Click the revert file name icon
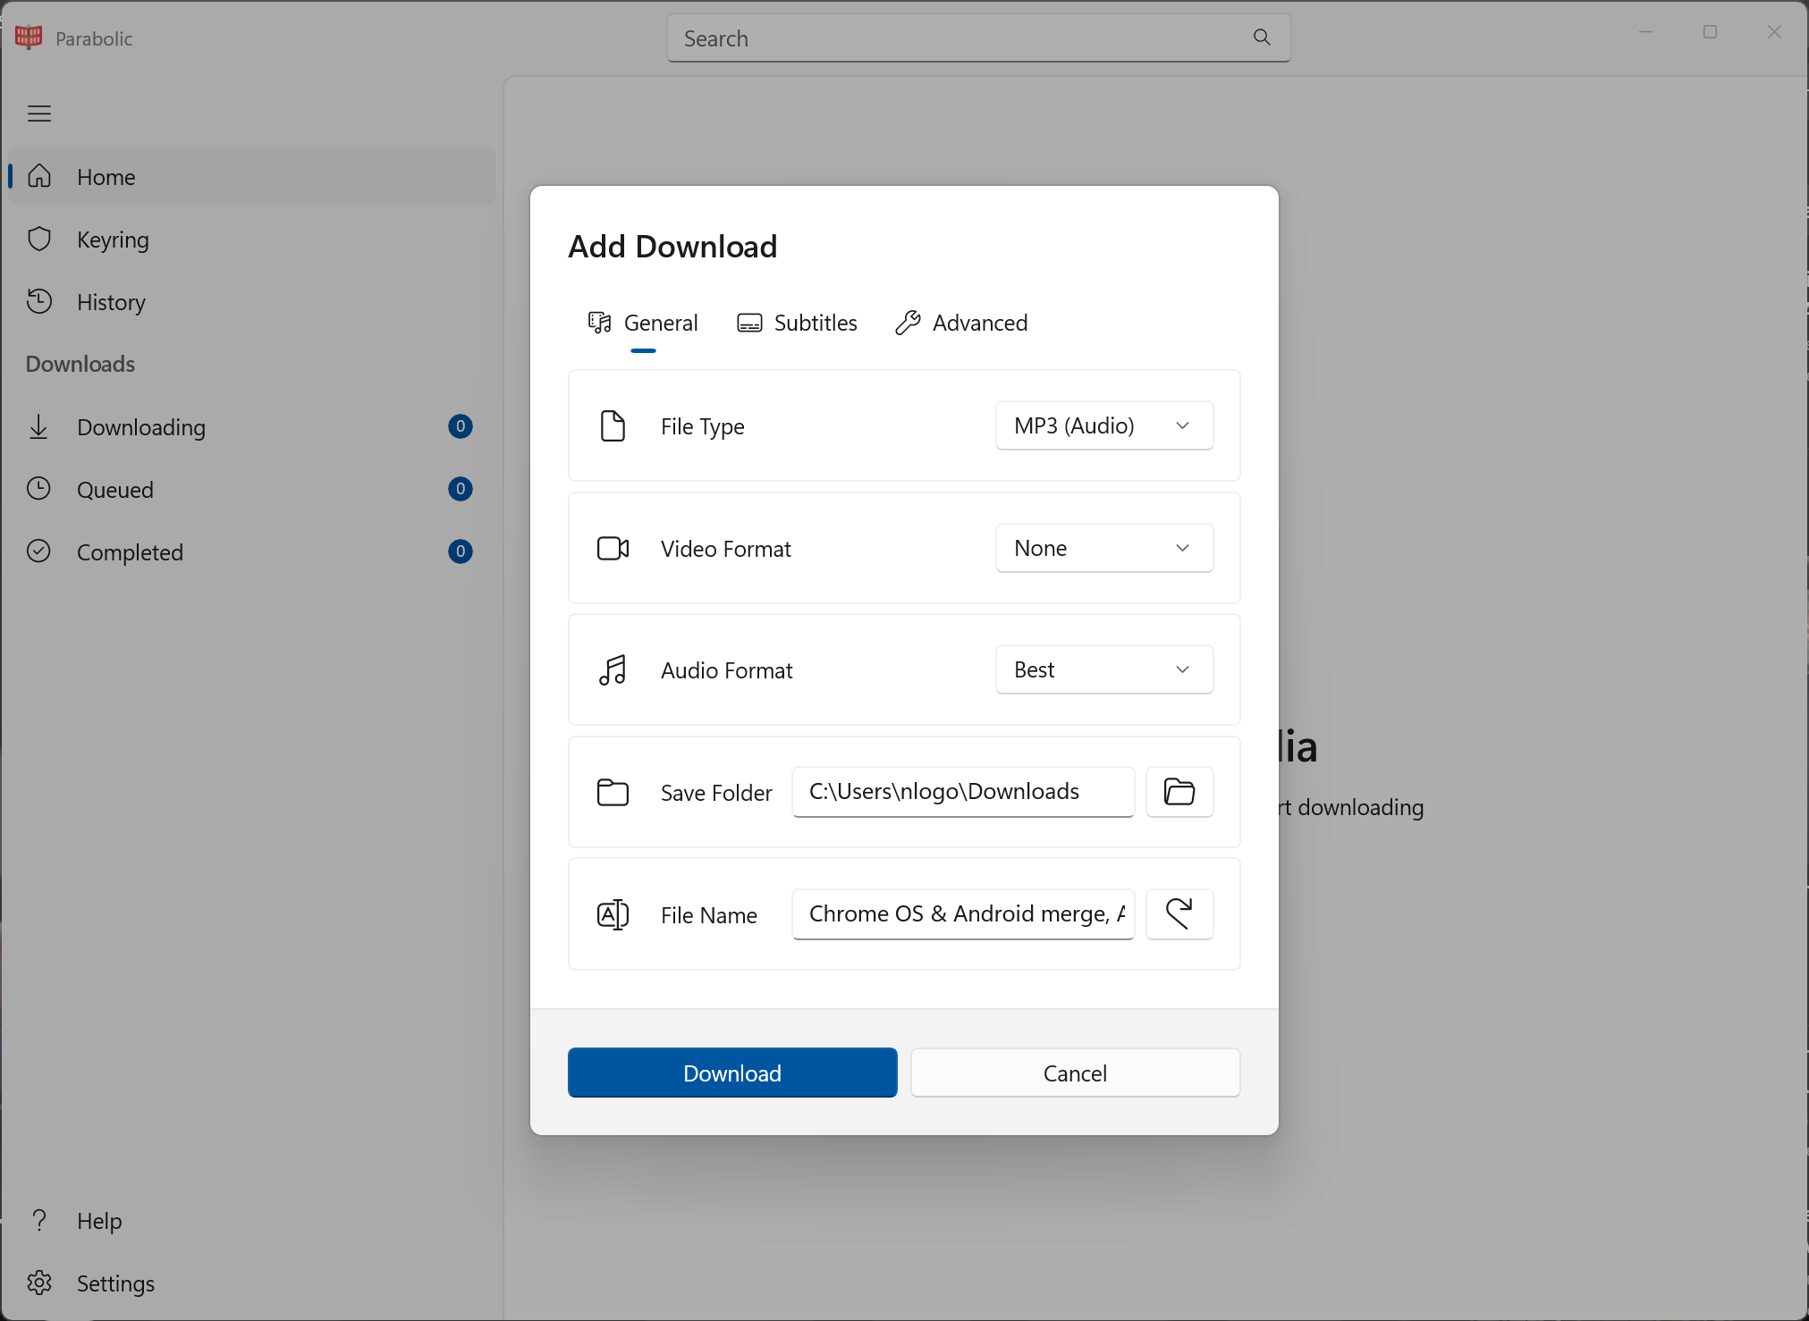The height and width of the screenshot is (1321, 1809). (1179, 914)
